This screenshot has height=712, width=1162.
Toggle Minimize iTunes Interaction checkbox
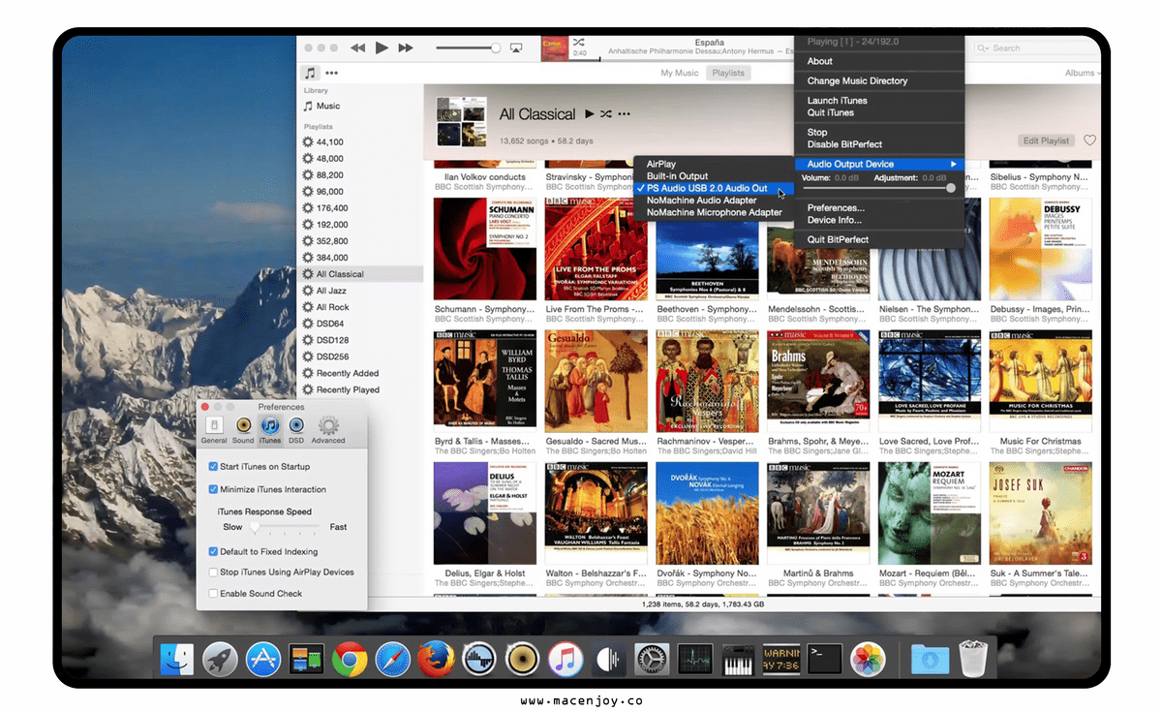(214, 489)
